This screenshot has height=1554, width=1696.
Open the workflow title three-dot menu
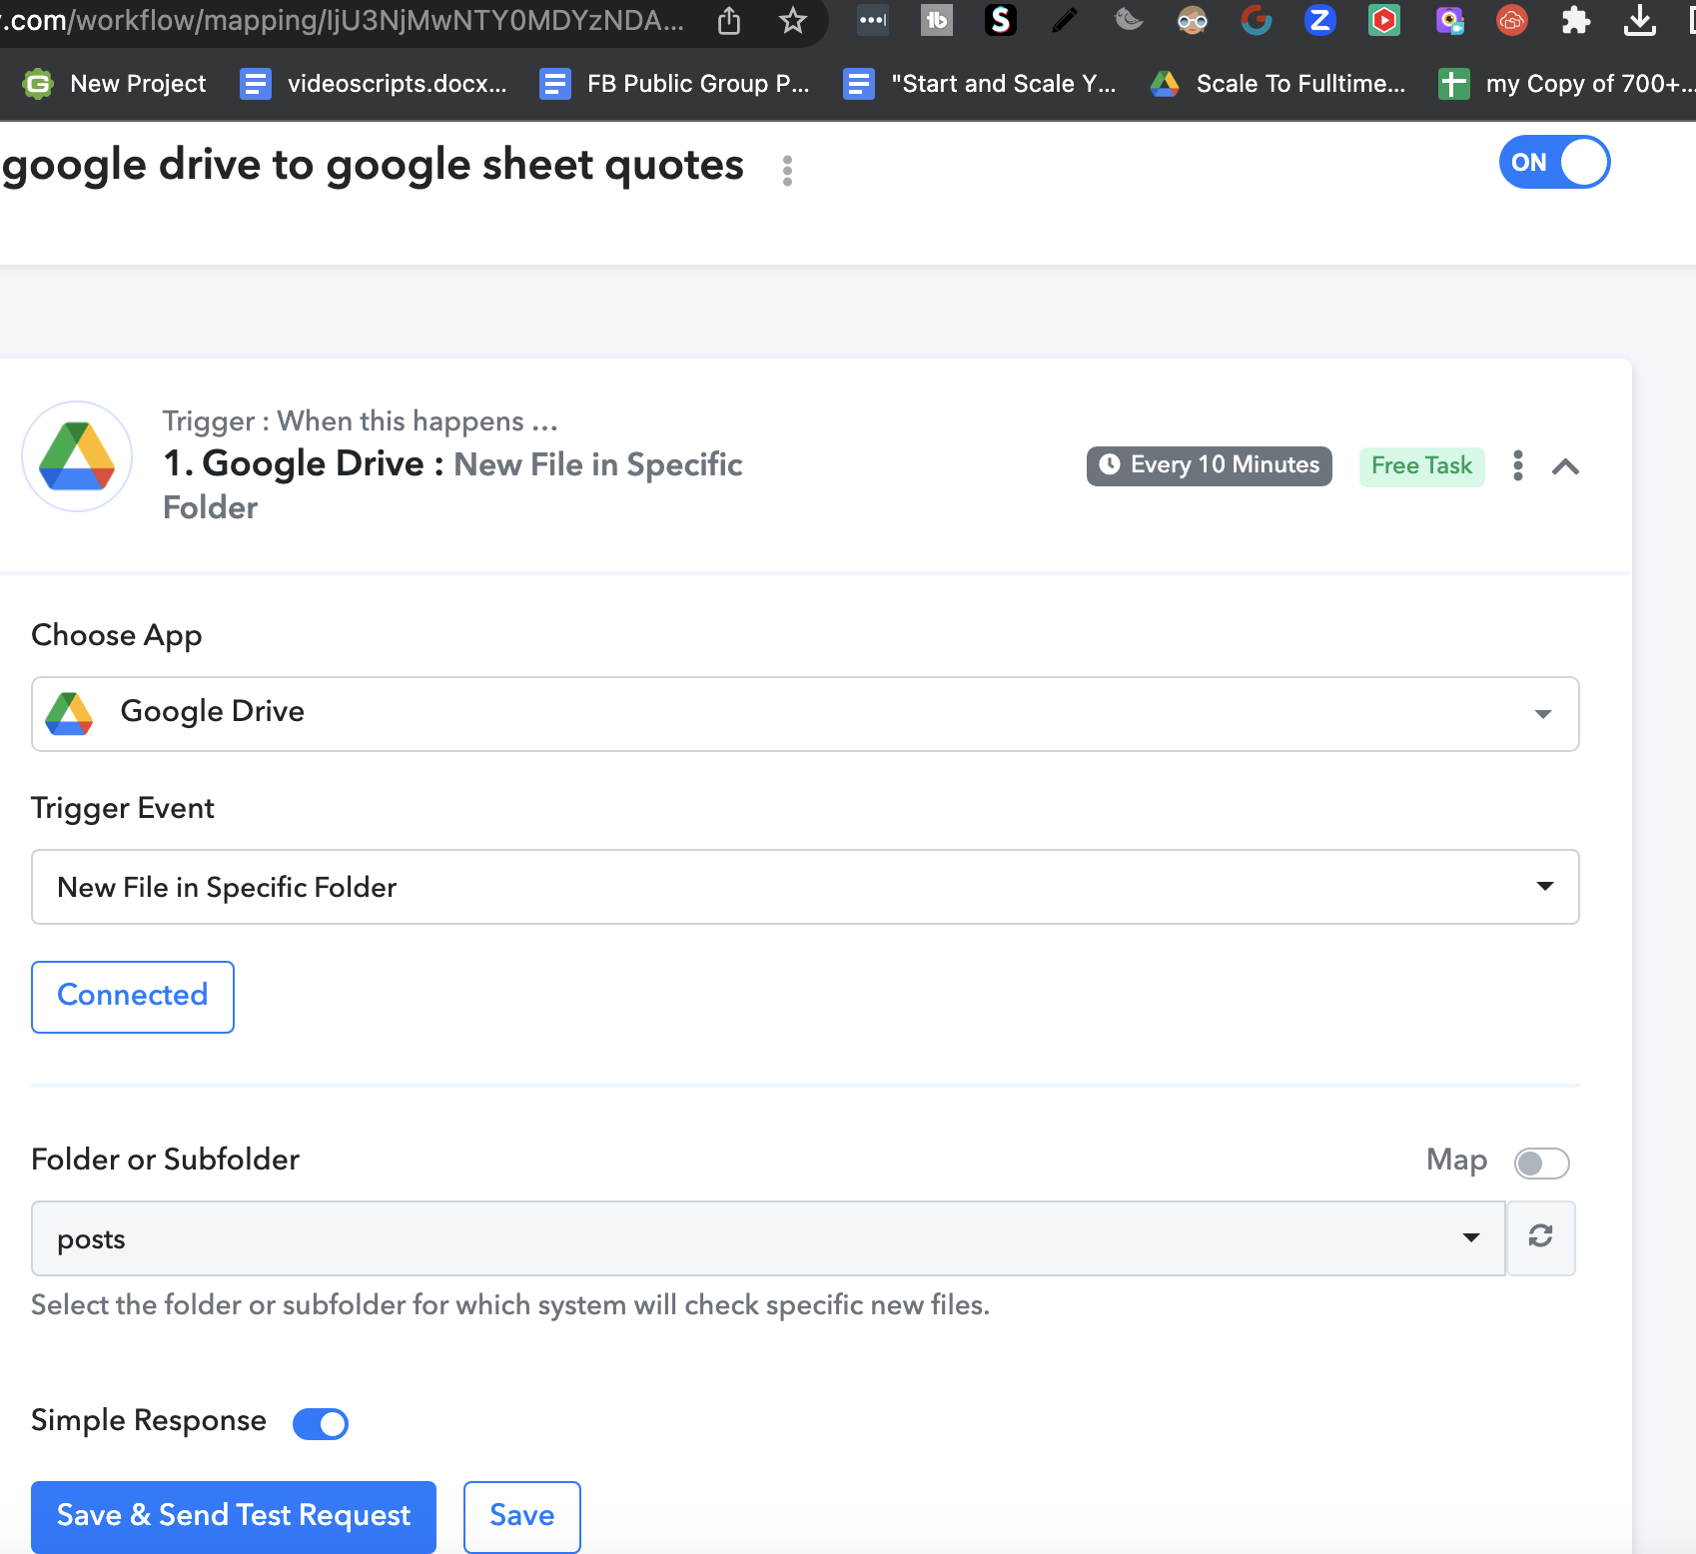point(788,171)
